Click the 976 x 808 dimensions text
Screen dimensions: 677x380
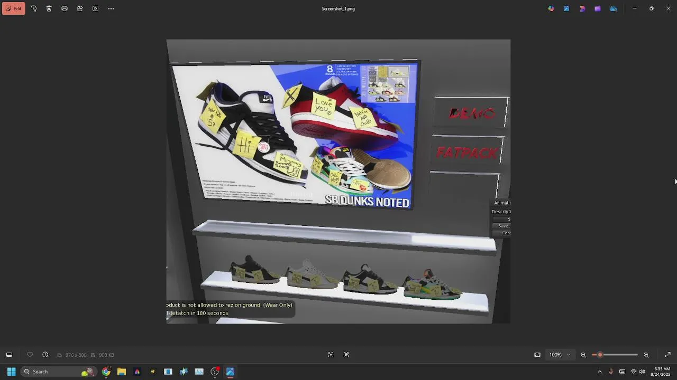coord(75,355)
